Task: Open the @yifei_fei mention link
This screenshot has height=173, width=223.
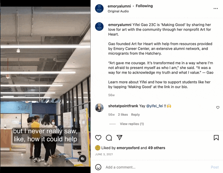Action: click(154, 106)
